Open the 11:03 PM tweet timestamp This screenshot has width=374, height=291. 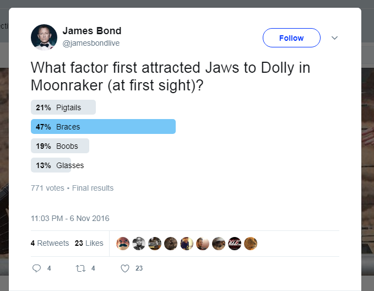[70, 218]
